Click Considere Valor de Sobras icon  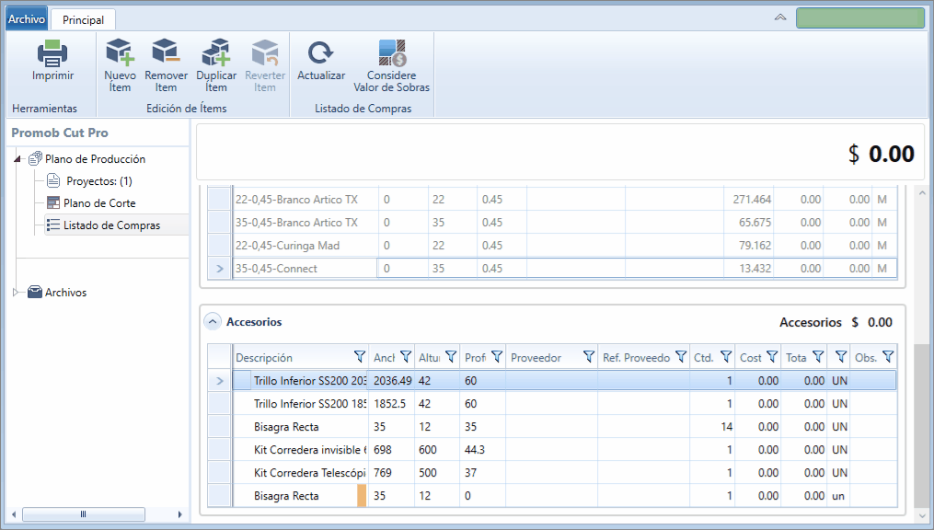pos(392,52)
